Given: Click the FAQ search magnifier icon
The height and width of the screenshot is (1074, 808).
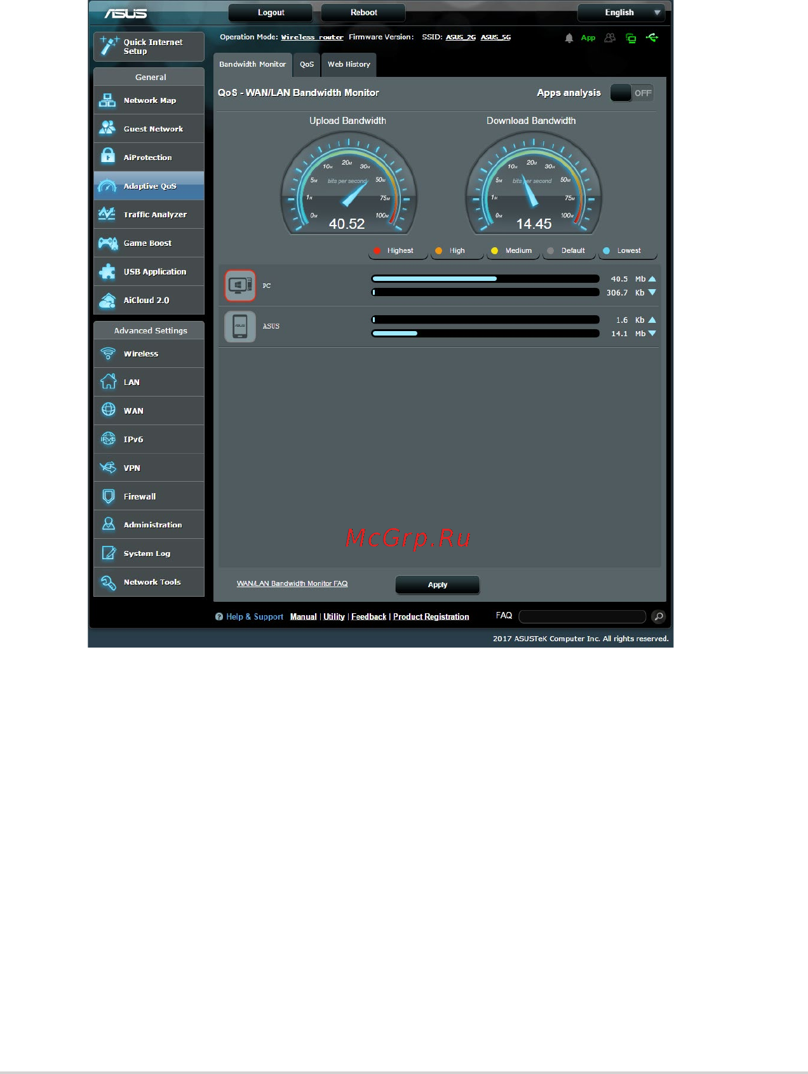Looking at the screenshot, I should (x=659, y=616).
